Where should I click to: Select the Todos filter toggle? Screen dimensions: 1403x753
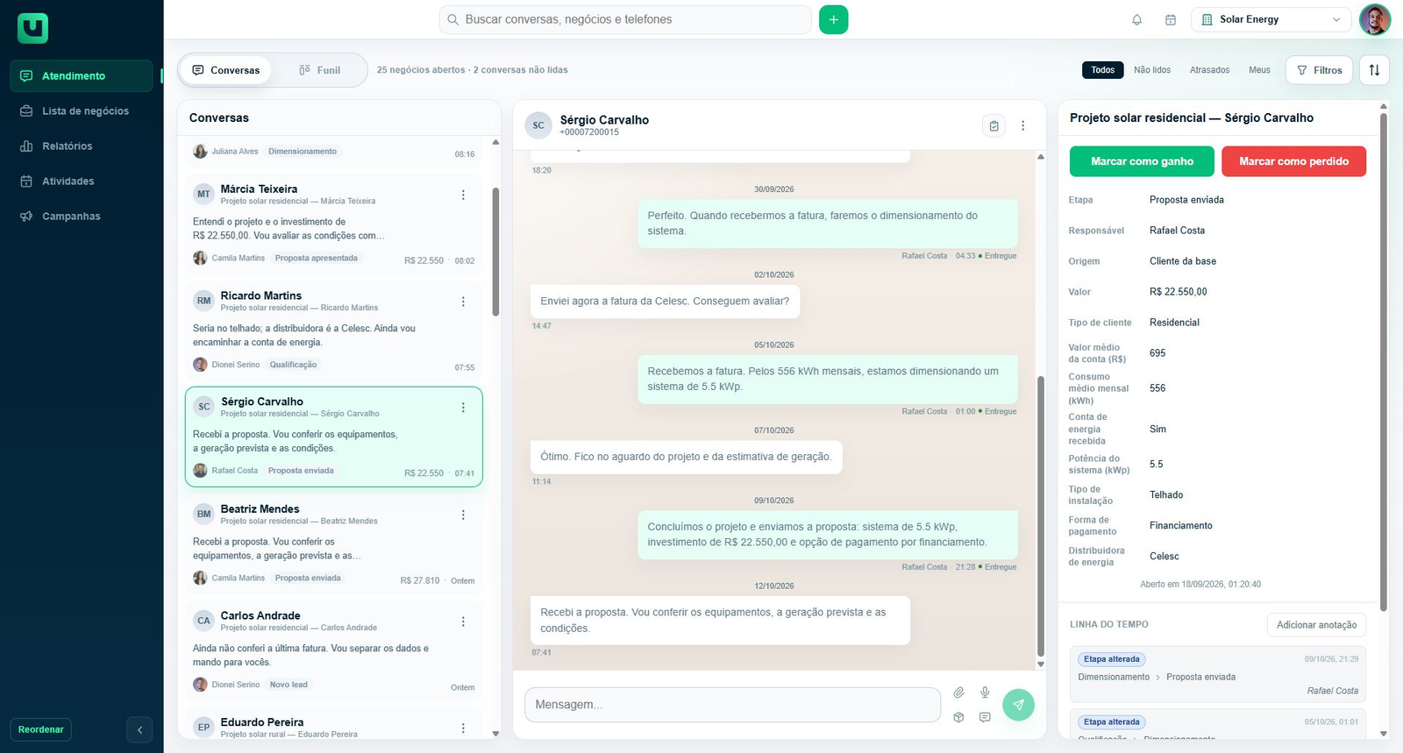coord(1103,70)
